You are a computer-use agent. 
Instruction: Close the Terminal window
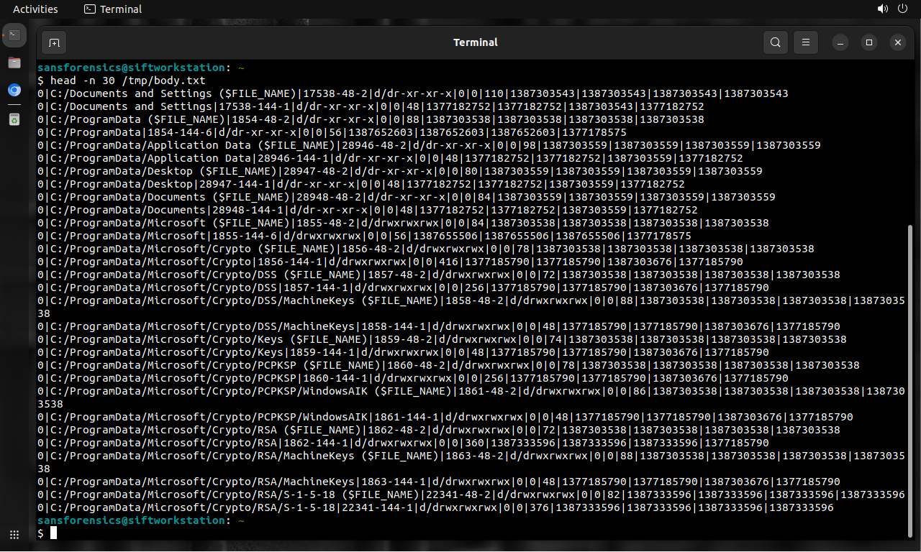pos(897,43)
